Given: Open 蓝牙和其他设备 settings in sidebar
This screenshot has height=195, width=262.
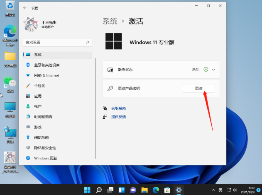Looking at the screenshot, I should (x=47, y=65).
